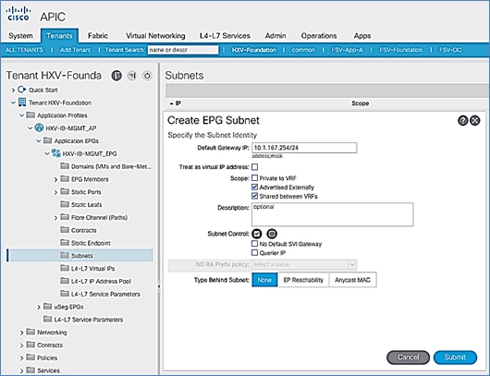Click Subnet Control uncheck-all icon
Screen dimensions: 490x376
tap(272, 234)
